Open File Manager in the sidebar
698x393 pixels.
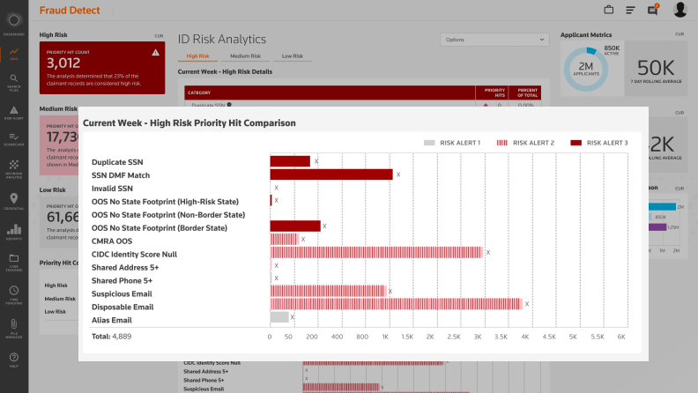click(13, 328)
